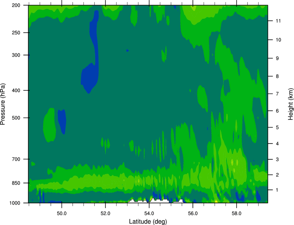
Task: Click the Latitude (deg) axis title
Action: (148, 222)
